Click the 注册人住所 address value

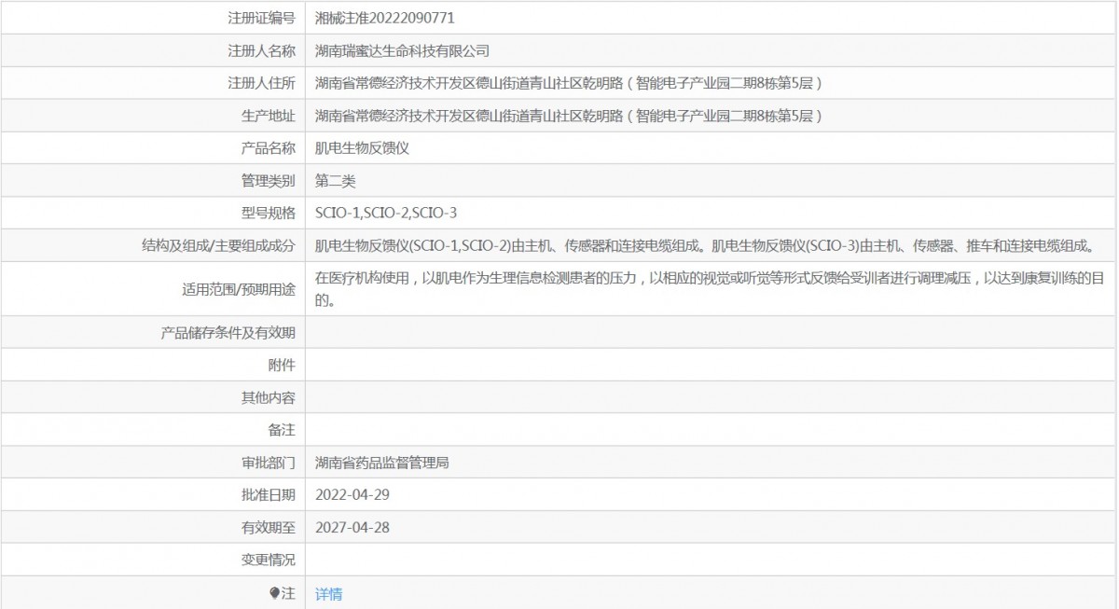[x=569, y=83]
